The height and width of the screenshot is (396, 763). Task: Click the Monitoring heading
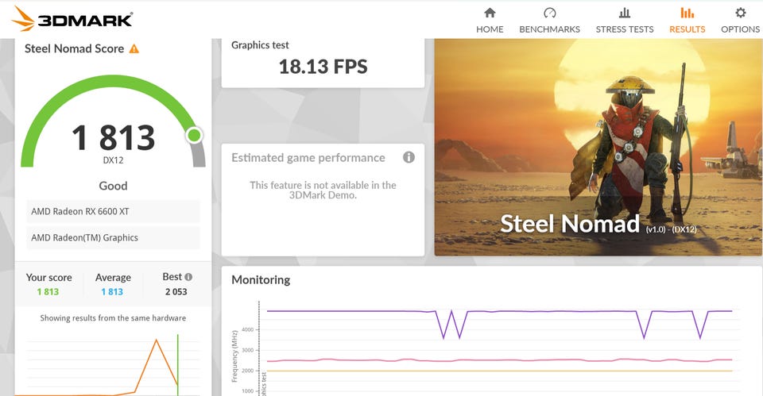(x=261, y=280)
